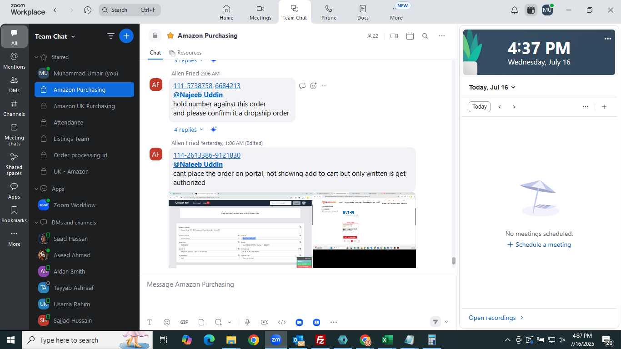This screenshot has height=349, width=621.
Task: Open Channels in the left sidebar
Action: click(x=14, y=108)
